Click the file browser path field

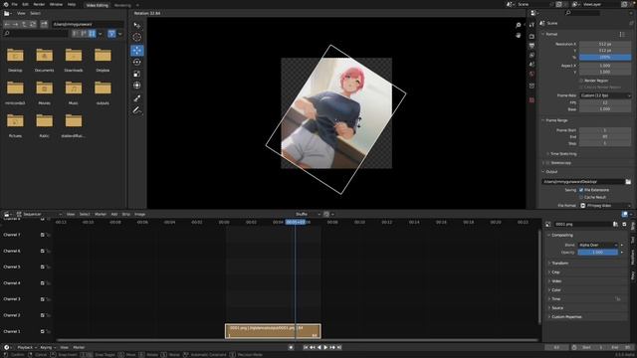click(x=88, y=24)
